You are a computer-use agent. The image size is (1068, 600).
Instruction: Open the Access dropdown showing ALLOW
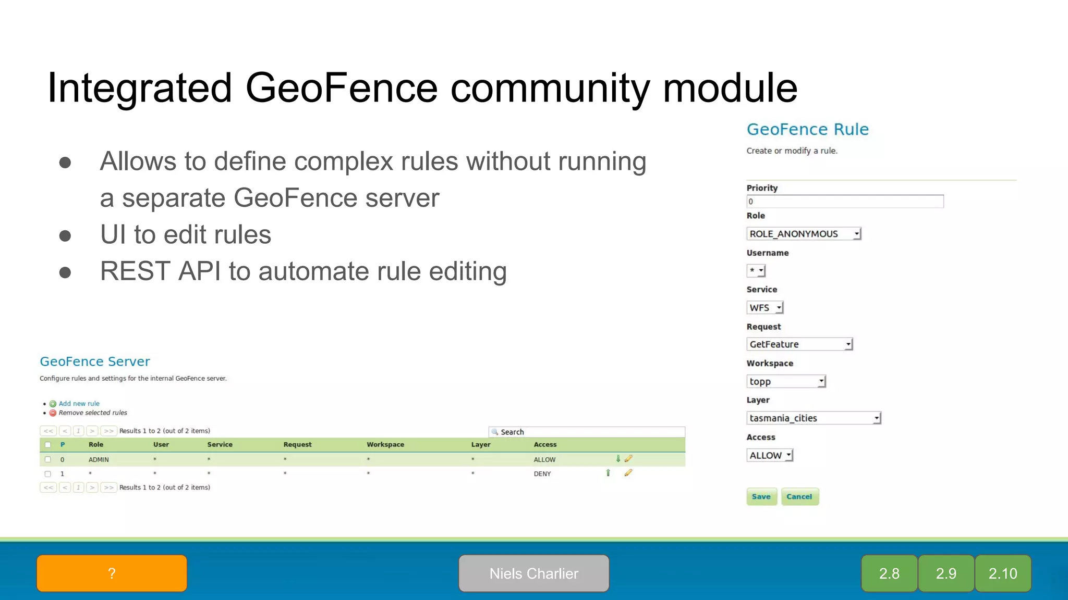[770, 455]
